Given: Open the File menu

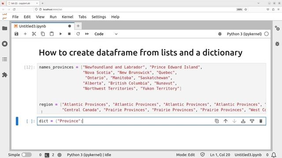Looking at the screenshot, I should 15,17.
